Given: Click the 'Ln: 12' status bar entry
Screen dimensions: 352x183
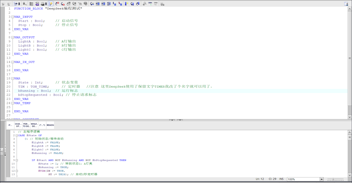Looking at the screenshot, I should point(260,179).
